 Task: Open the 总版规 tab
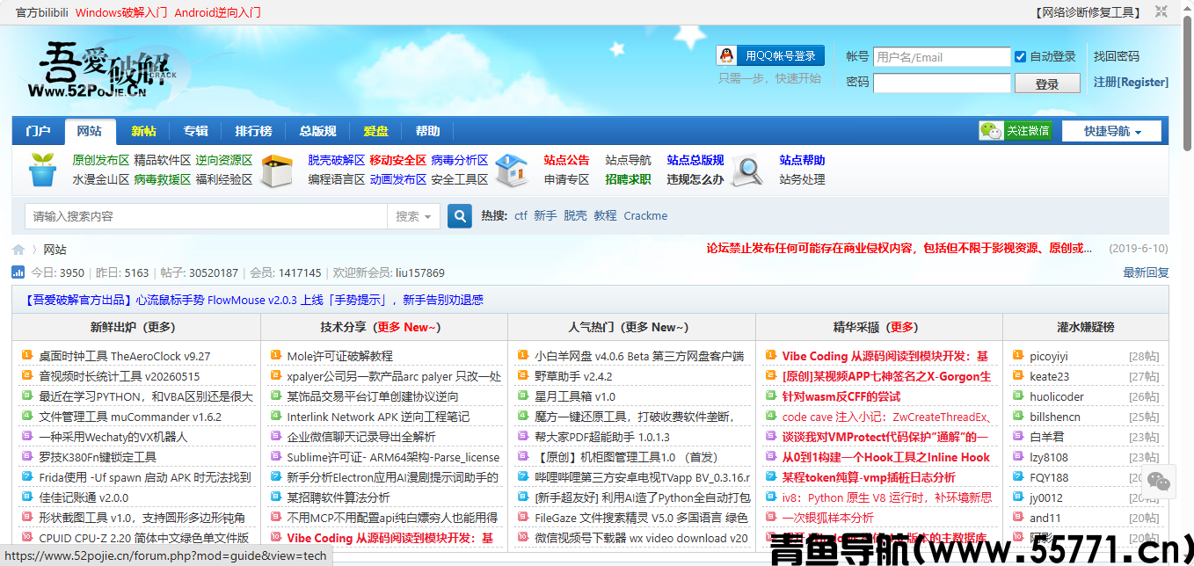point(317,131)
